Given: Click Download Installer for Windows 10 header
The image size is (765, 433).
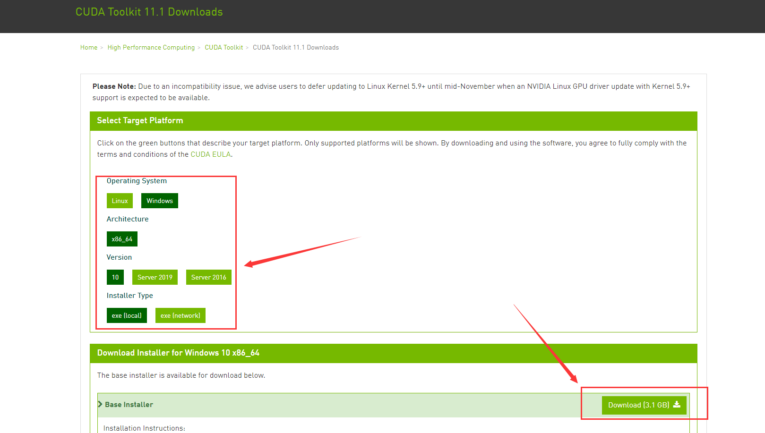Looking at the screenshot, I should [394, 353].
